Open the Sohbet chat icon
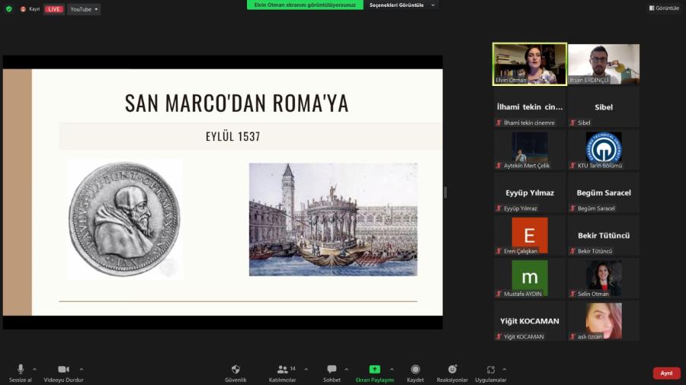The height and width of the screenshot is (385, 686). pyautogui.click(x=332, y=369)
